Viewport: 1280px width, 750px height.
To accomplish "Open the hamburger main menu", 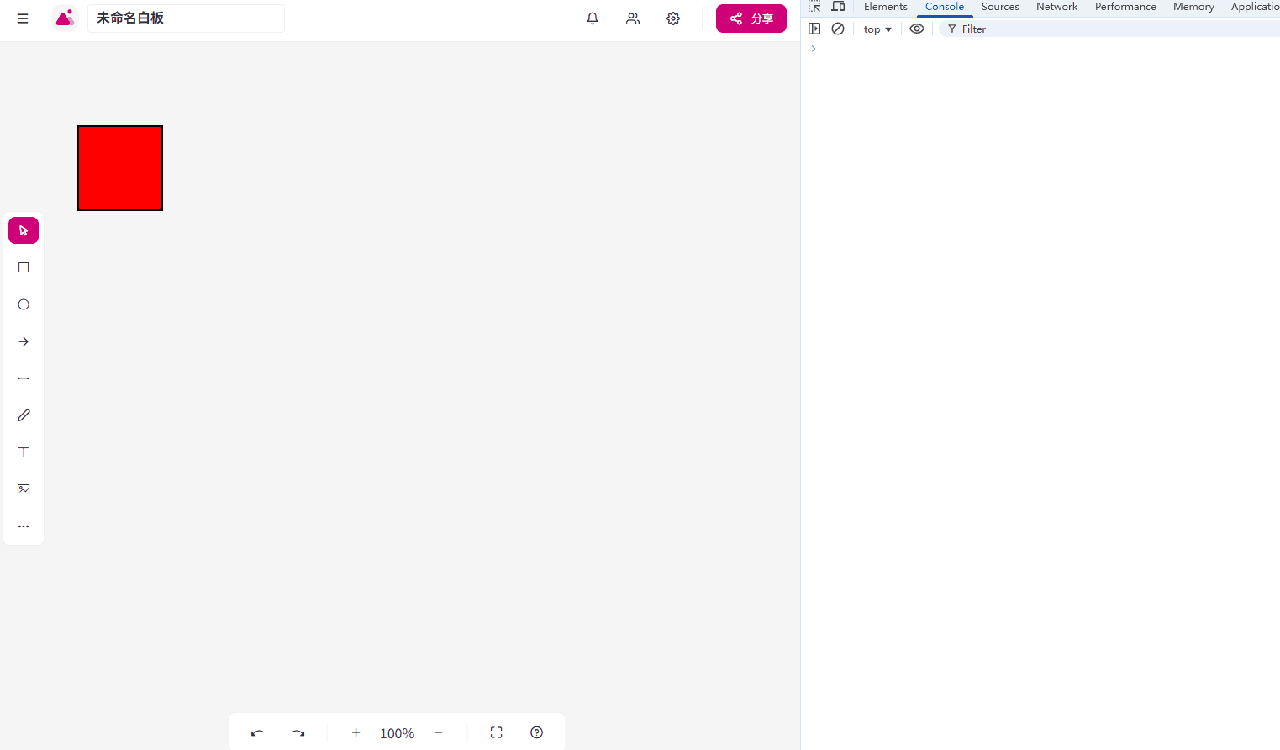I will point(23,18).
